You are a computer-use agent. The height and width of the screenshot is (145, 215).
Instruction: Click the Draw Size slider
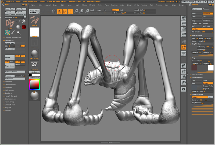pyautogui.click(x=145, y=13)
